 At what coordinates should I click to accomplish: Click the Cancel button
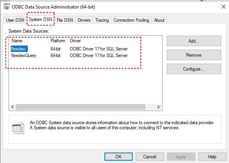click(150, 156)
